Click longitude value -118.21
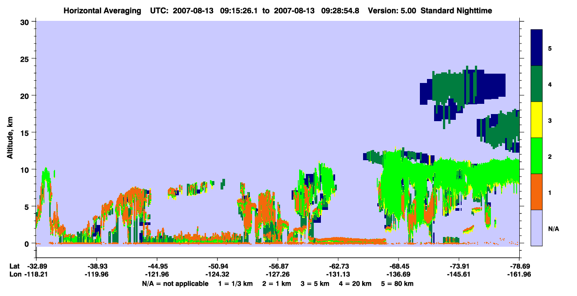This screenshot has width=577, height=296. [x=36, y=274]
